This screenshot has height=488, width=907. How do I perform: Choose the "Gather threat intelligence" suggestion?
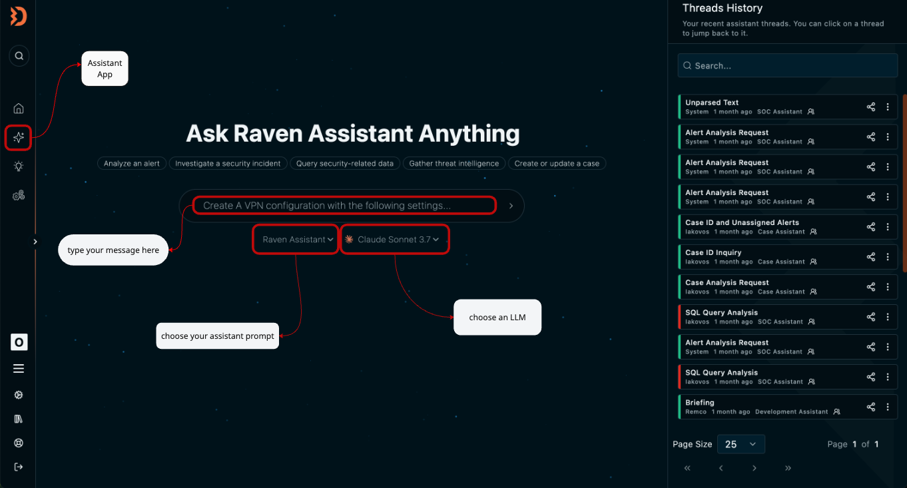tap(453, 163)
